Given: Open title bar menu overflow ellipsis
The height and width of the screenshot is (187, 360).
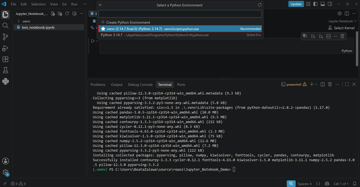Looking at the screenshot, I should pos(85,4).
